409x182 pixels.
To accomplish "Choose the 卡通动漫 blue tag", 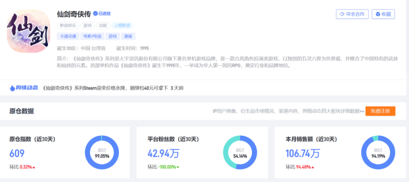I will 67,36.
